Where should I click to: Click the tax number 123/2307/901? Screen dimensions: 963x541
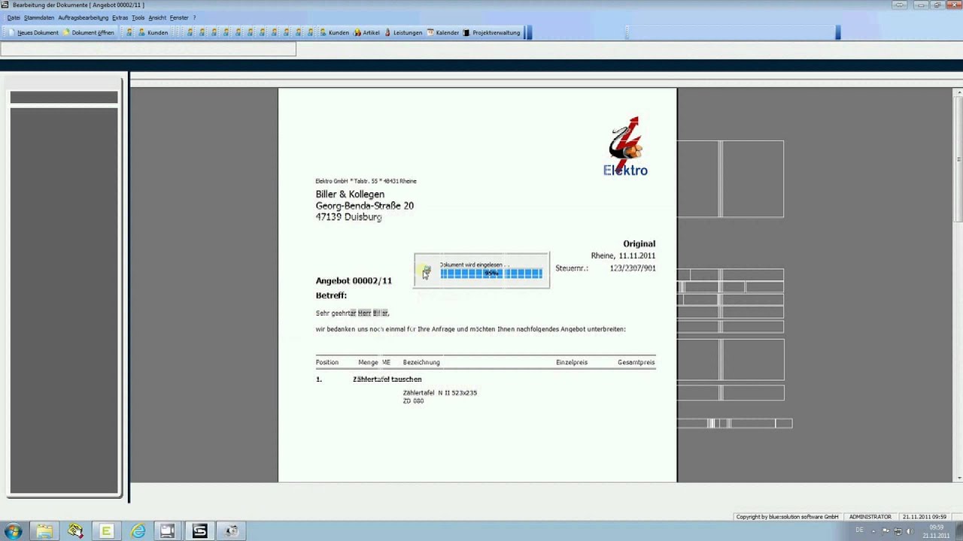tap(633, 268)
